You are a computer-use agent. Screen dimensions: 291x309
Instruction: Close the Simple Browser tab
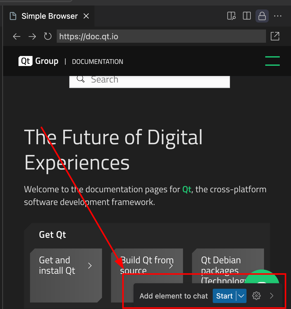pyautogui.click(x=86, y=16)
